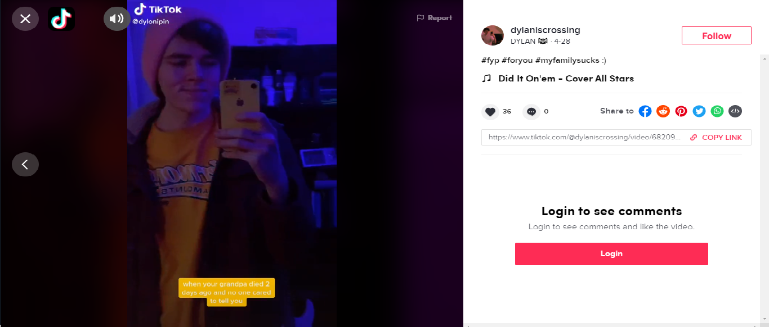Share the video to Facebook
Viewport: 769px width, 327px height.
pyautogui.click(x=645, y=111)
